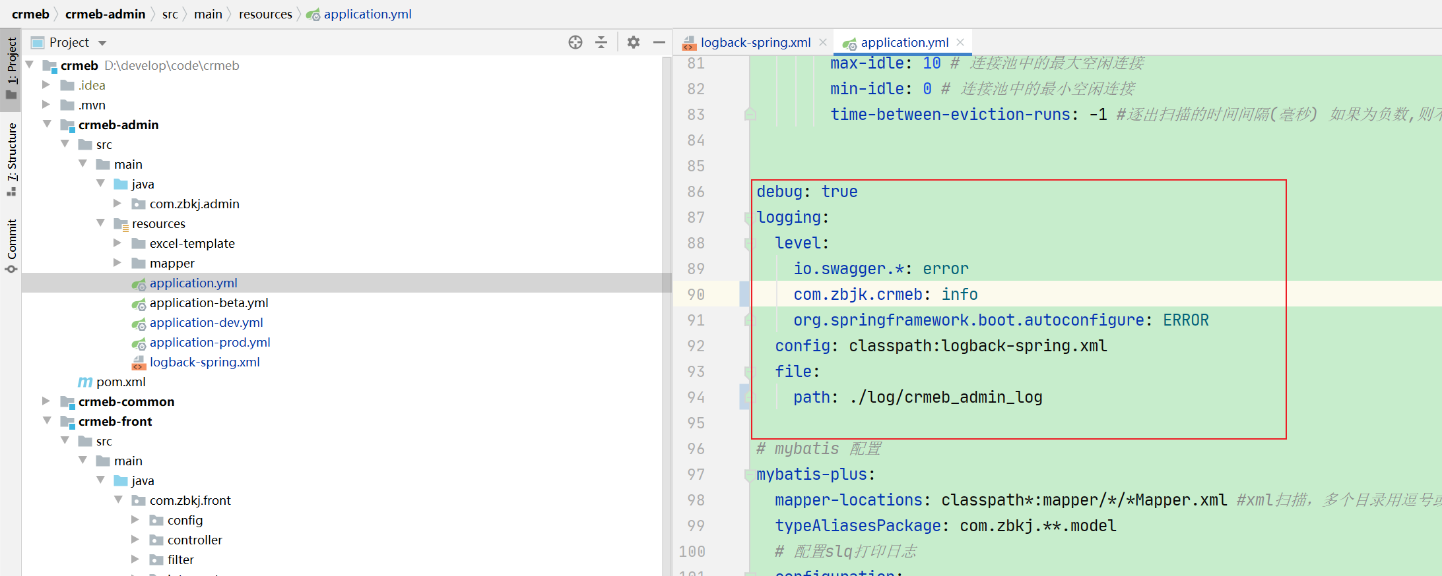Viewport: 1442px width, 576px height.
Task: Expand the config package under com.zbkj.front
Action: pos(135,519)
